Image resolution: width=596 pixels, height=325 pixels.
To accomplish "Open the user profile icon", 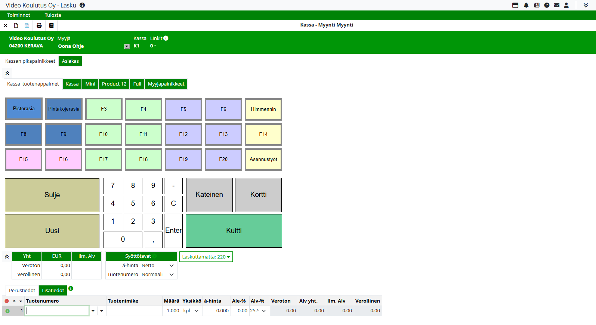I will click(x=566, y=5).
